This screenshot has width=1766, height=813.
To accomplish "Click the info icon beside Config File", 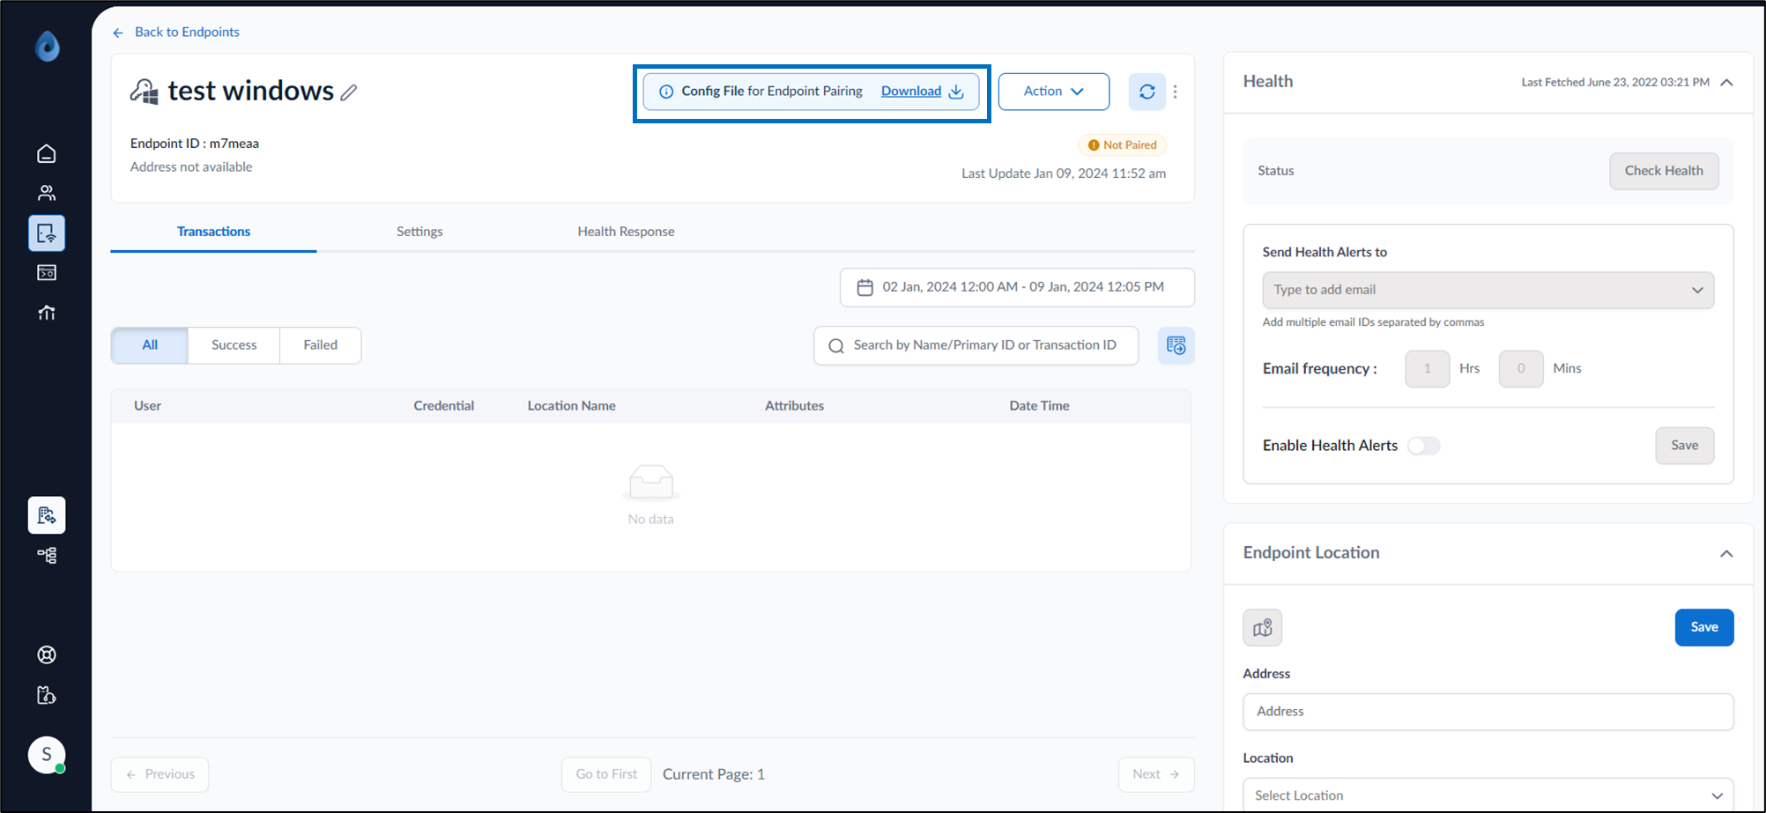I will 666,92.
